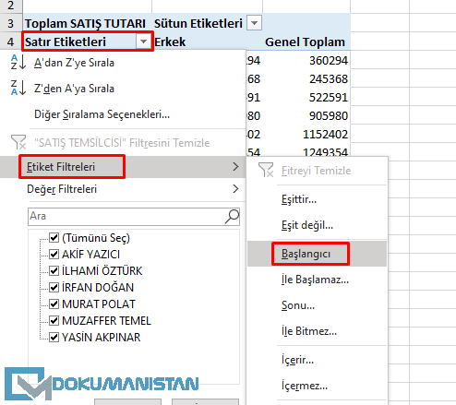The width and height of the screenshot is (456, 405).
Task: Open Sütun Etiketleri dropdown arrow
Action: click(255, 23)
